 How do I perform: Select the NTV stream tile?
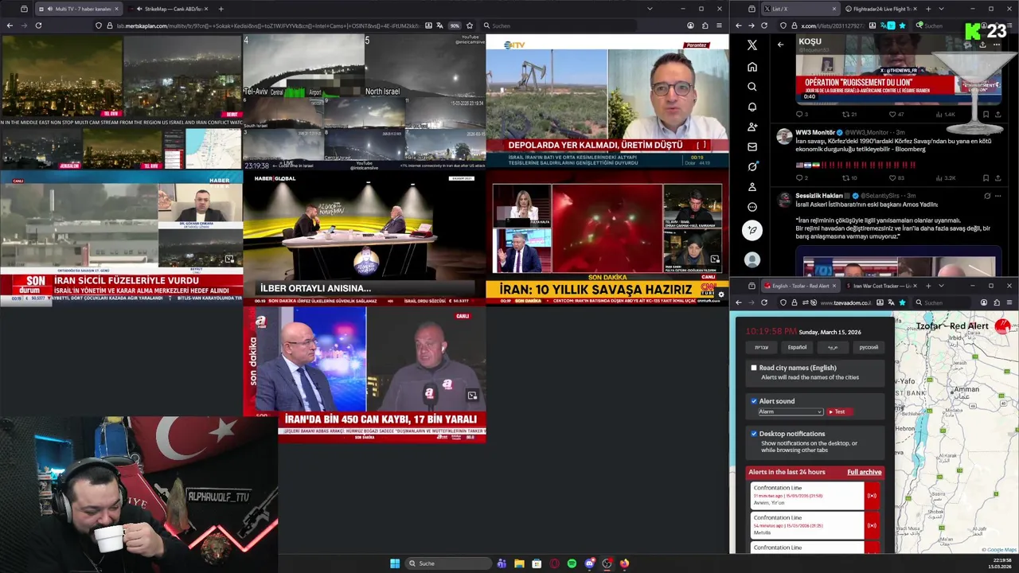click(607, 100)
